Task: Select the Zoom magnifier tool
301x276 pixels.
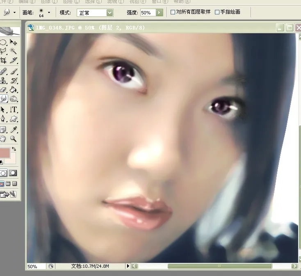Action: coord(14,139)
